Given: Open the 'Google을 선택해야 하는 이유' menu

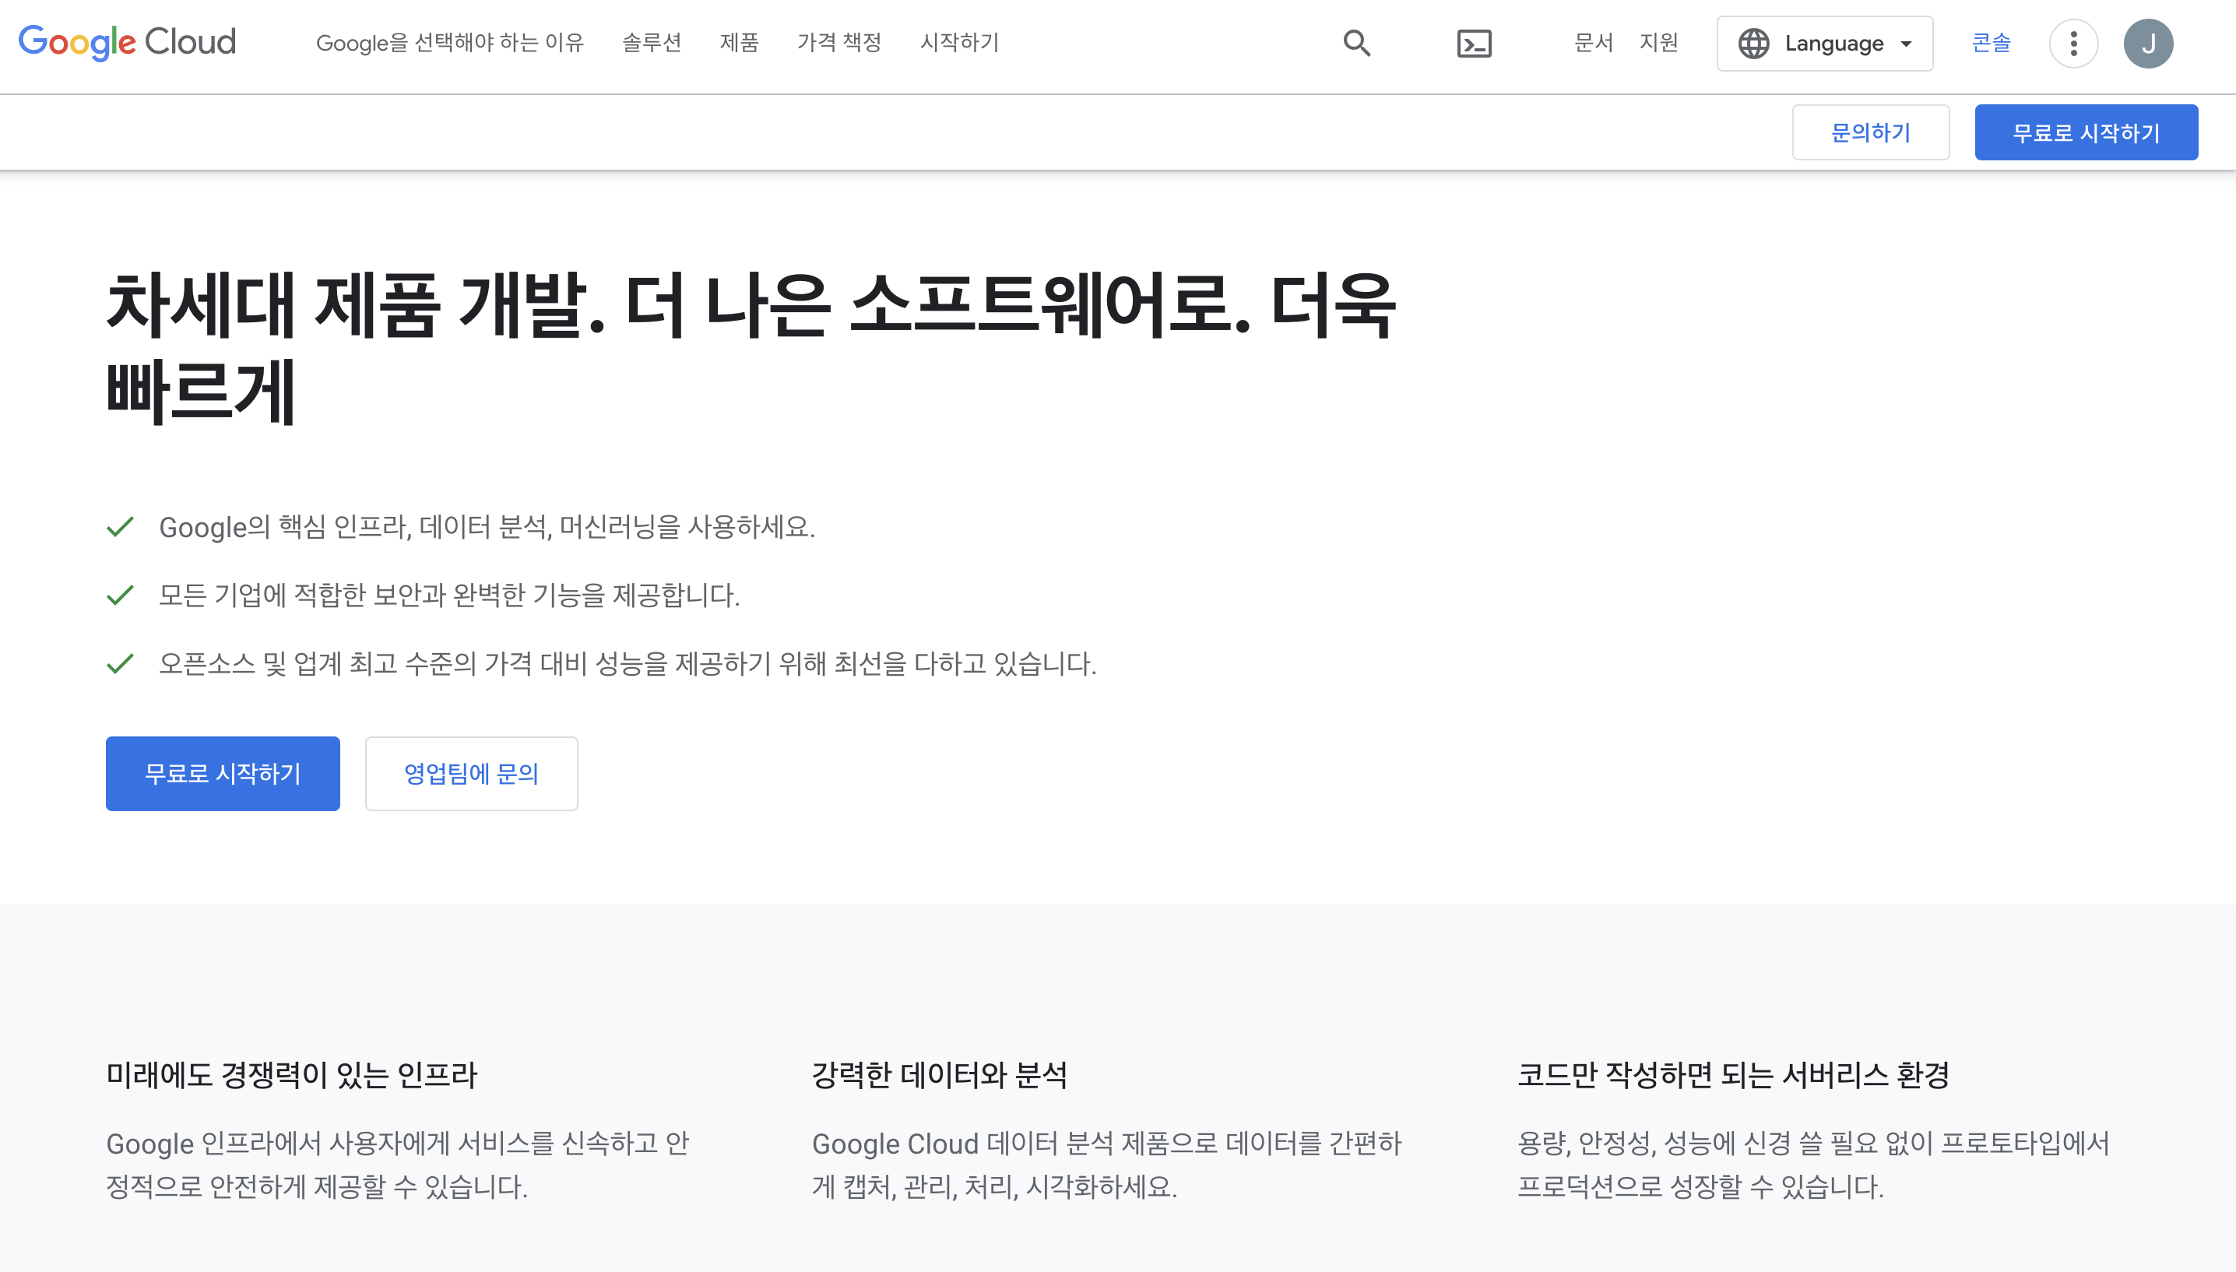Looking at the screenshot, I should coord(449,42).
